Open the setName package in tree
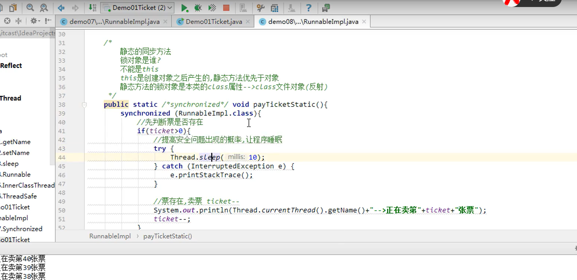This screenshot has height=280, width=577. [15, 153]
